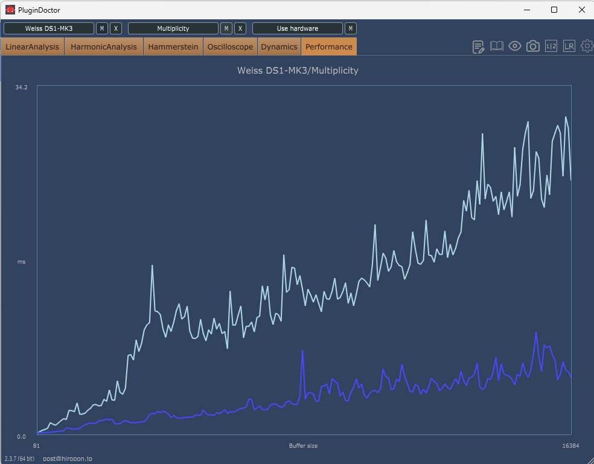This screenshot has width=594, height=464.
Task: Click the M button next to Multiplicity
Action: pyautogui.click(x=226, y=28)
